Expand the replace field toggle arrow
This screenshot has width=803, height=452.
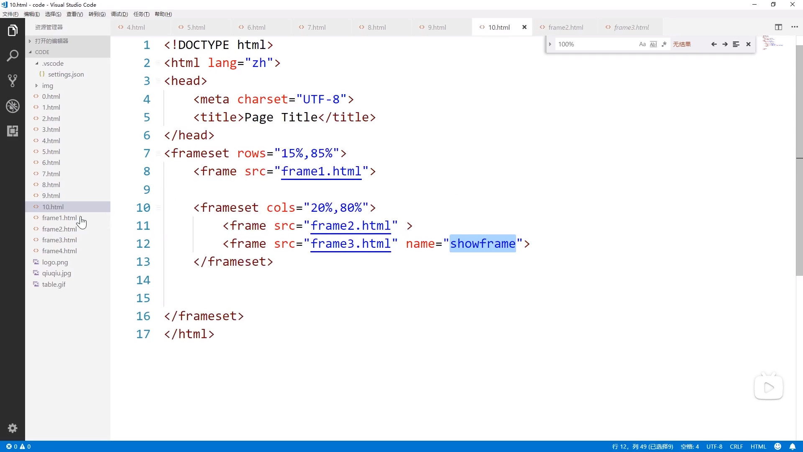click(x=550, y=44)
